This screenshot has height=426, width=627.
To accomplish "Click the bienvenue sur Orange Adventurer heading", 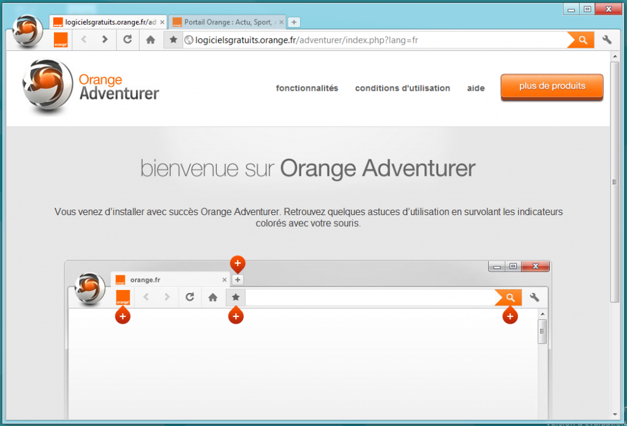I will (x=308, y=169).
